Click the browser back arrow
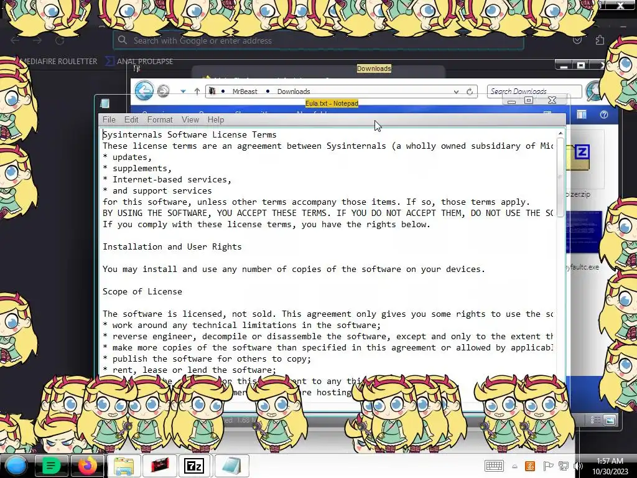Viewport: 637px width, 478px height. point(15,40)
